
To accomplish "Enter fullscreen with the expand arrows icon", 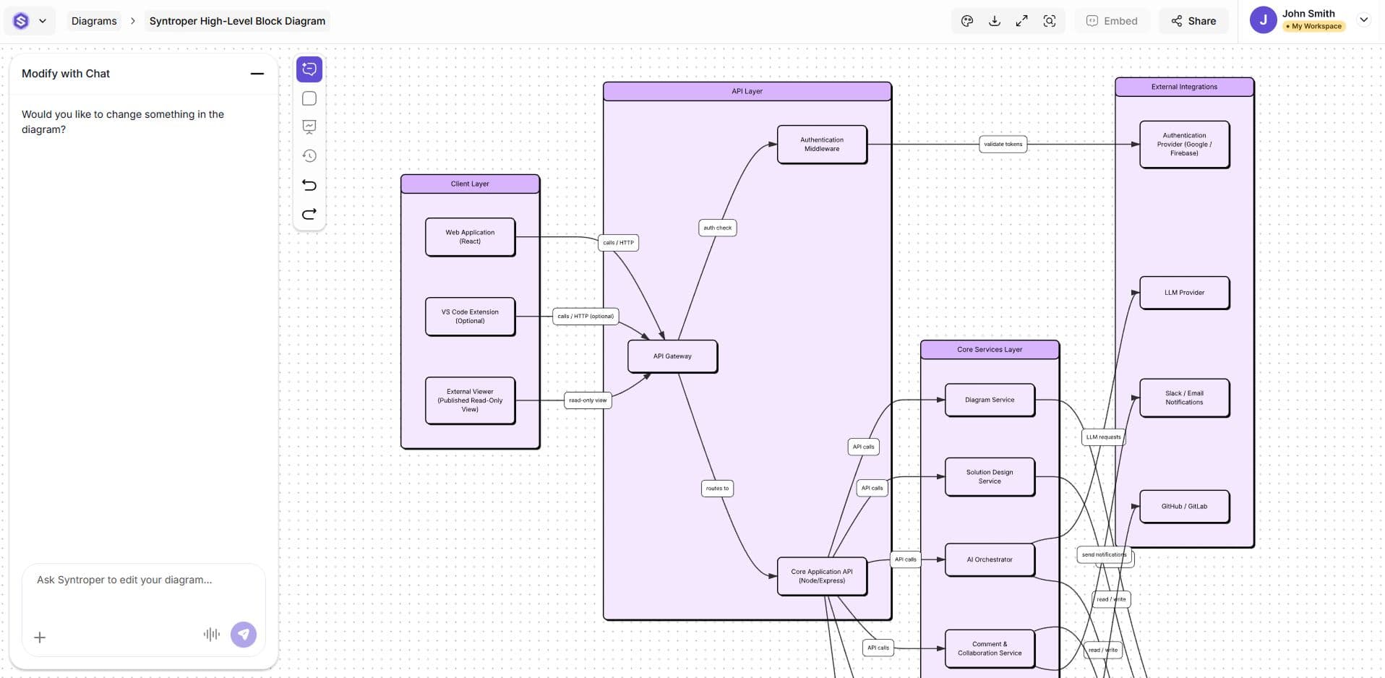I will tap(1021, 21).
